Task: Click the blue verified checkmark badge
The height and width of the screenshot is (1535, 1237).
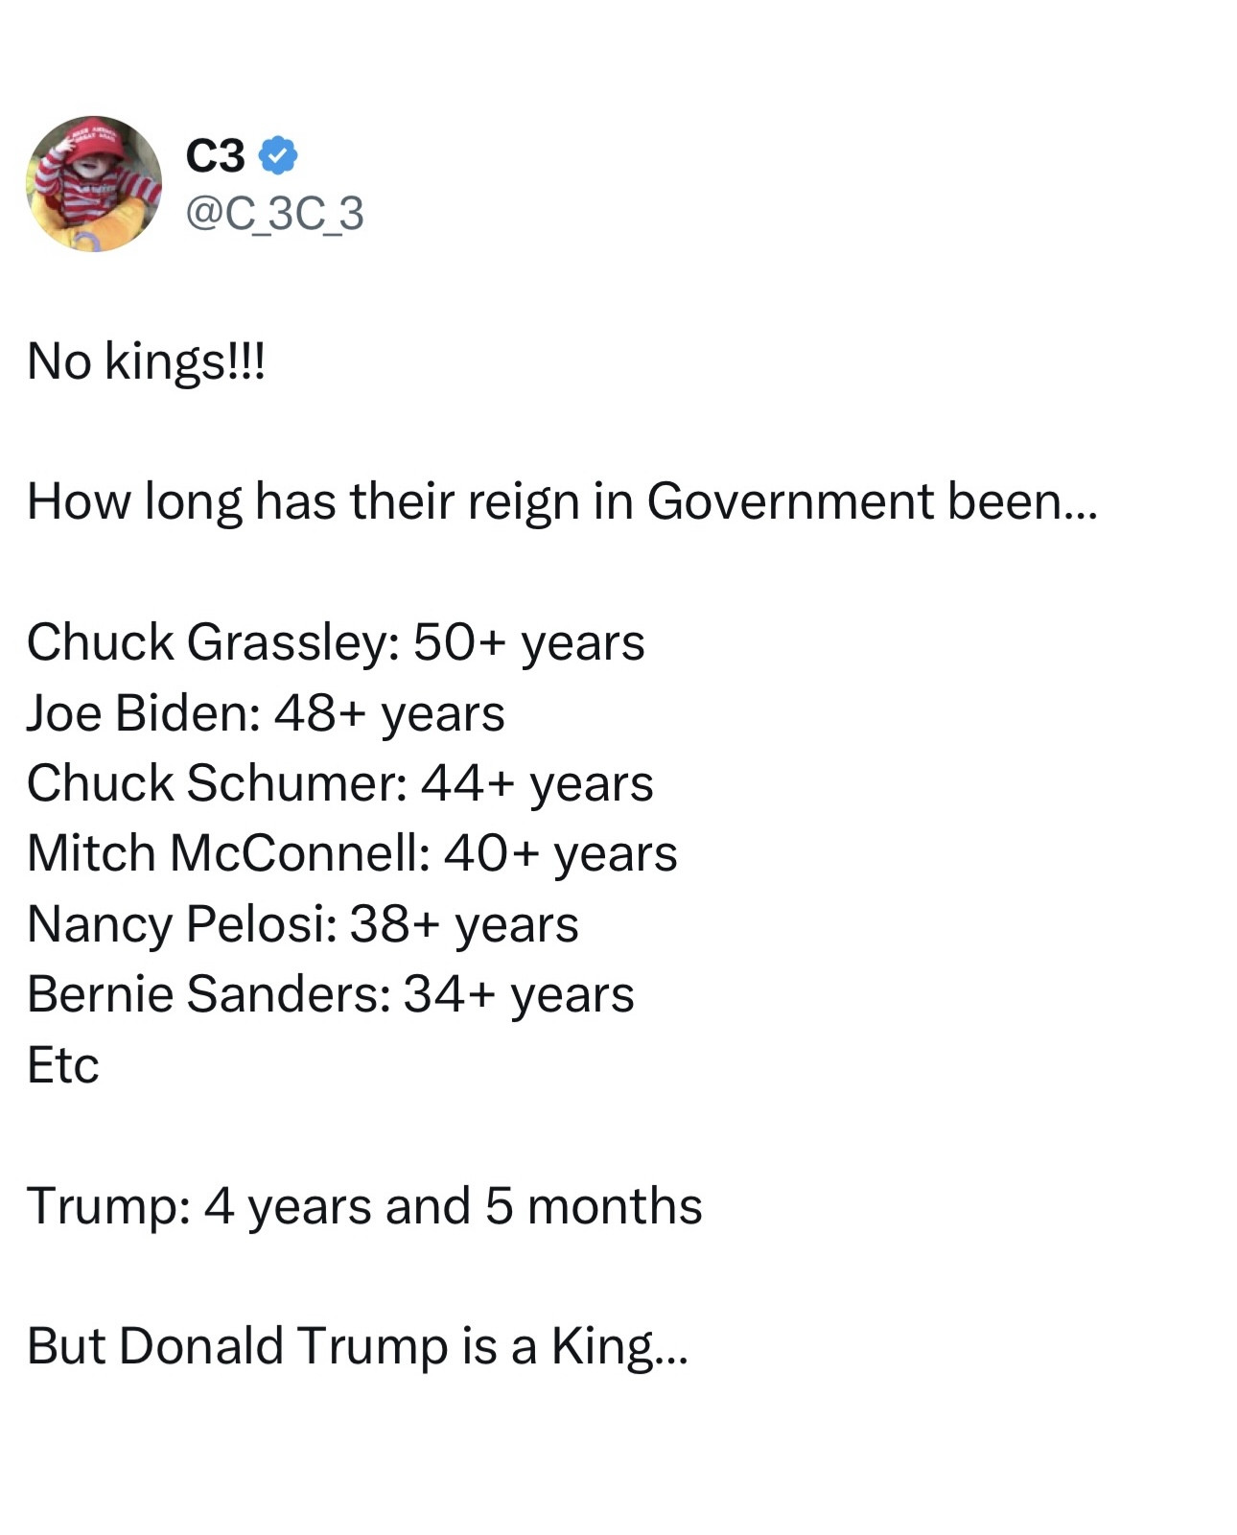Action: 278,155
